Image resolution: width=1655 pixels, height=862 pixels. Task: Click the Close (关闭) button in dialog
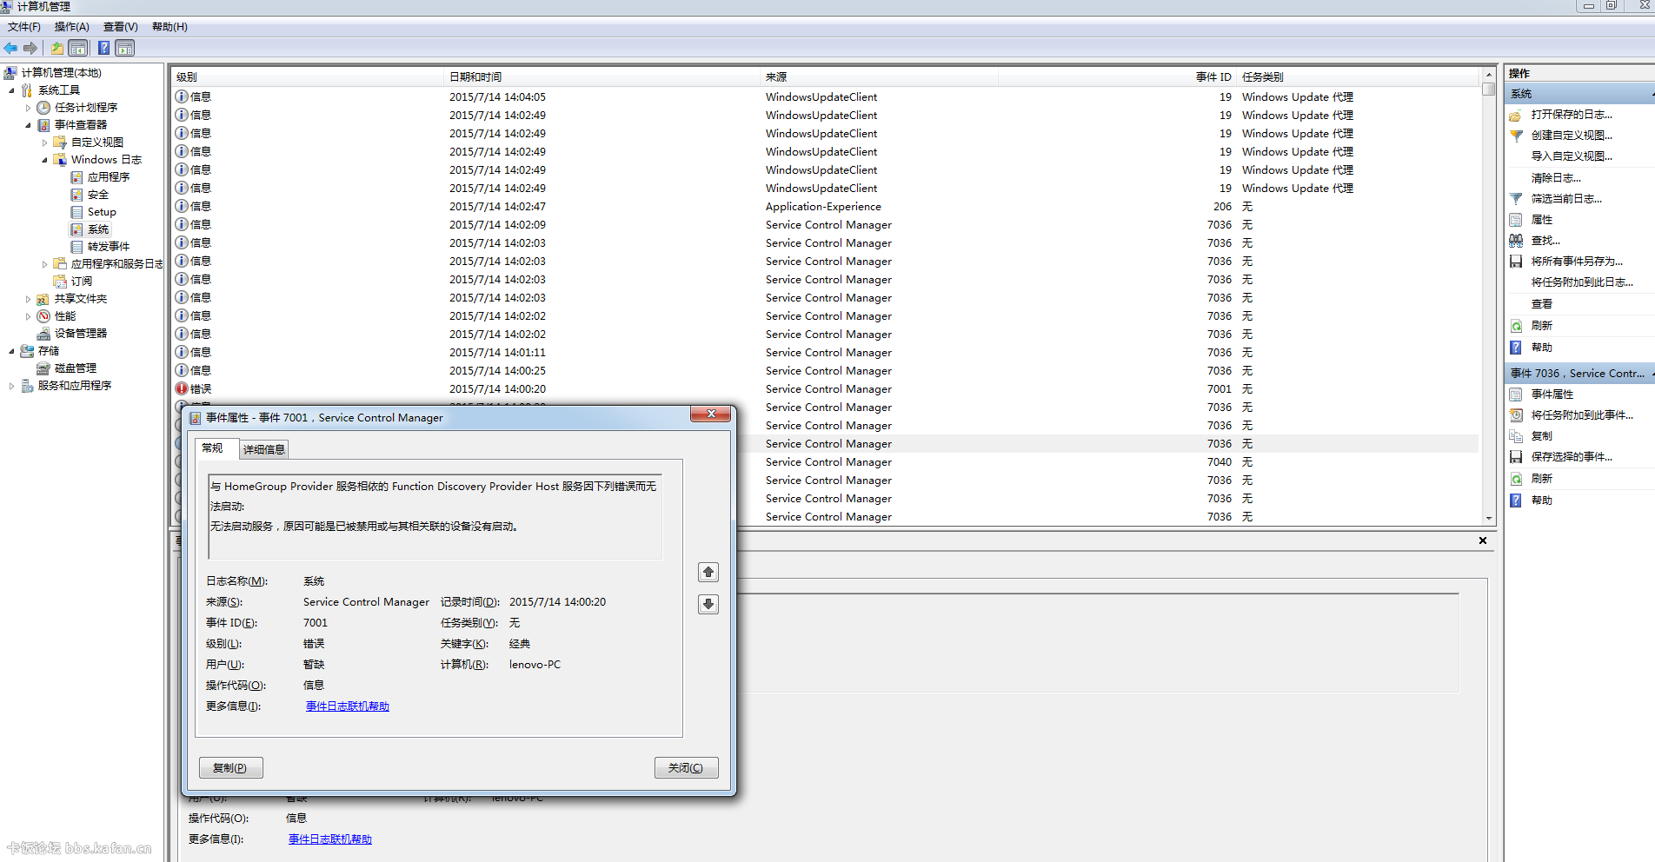pos(686,768)
